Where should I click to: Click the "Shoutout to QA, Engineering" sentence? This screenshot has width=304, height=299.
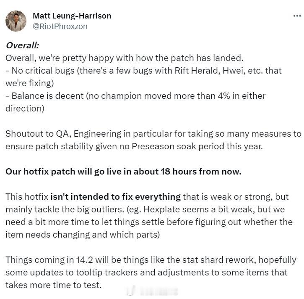tap(153, 140)
